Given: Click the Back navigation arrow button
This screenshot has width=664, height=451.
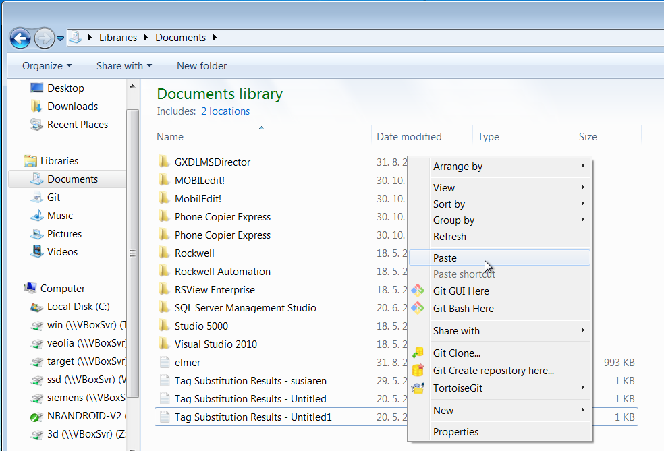Looking at the screenshot, I should [x=21, y=38].
